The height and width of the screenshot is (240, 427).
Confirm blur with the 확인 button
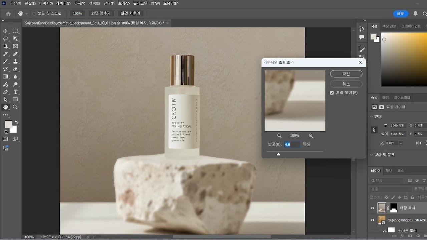point(346,74)
